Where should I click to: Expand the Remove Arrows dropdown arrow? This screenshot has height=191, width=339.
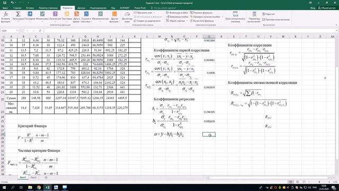[186, 21]
